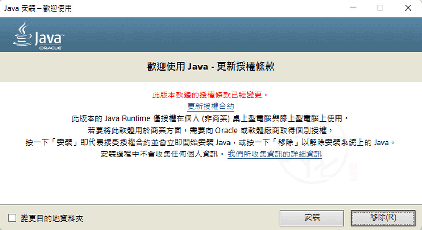The height and width of the screenshot is (230, 422).
Task: Minimize the Java installer window
Action: [353, 8]
